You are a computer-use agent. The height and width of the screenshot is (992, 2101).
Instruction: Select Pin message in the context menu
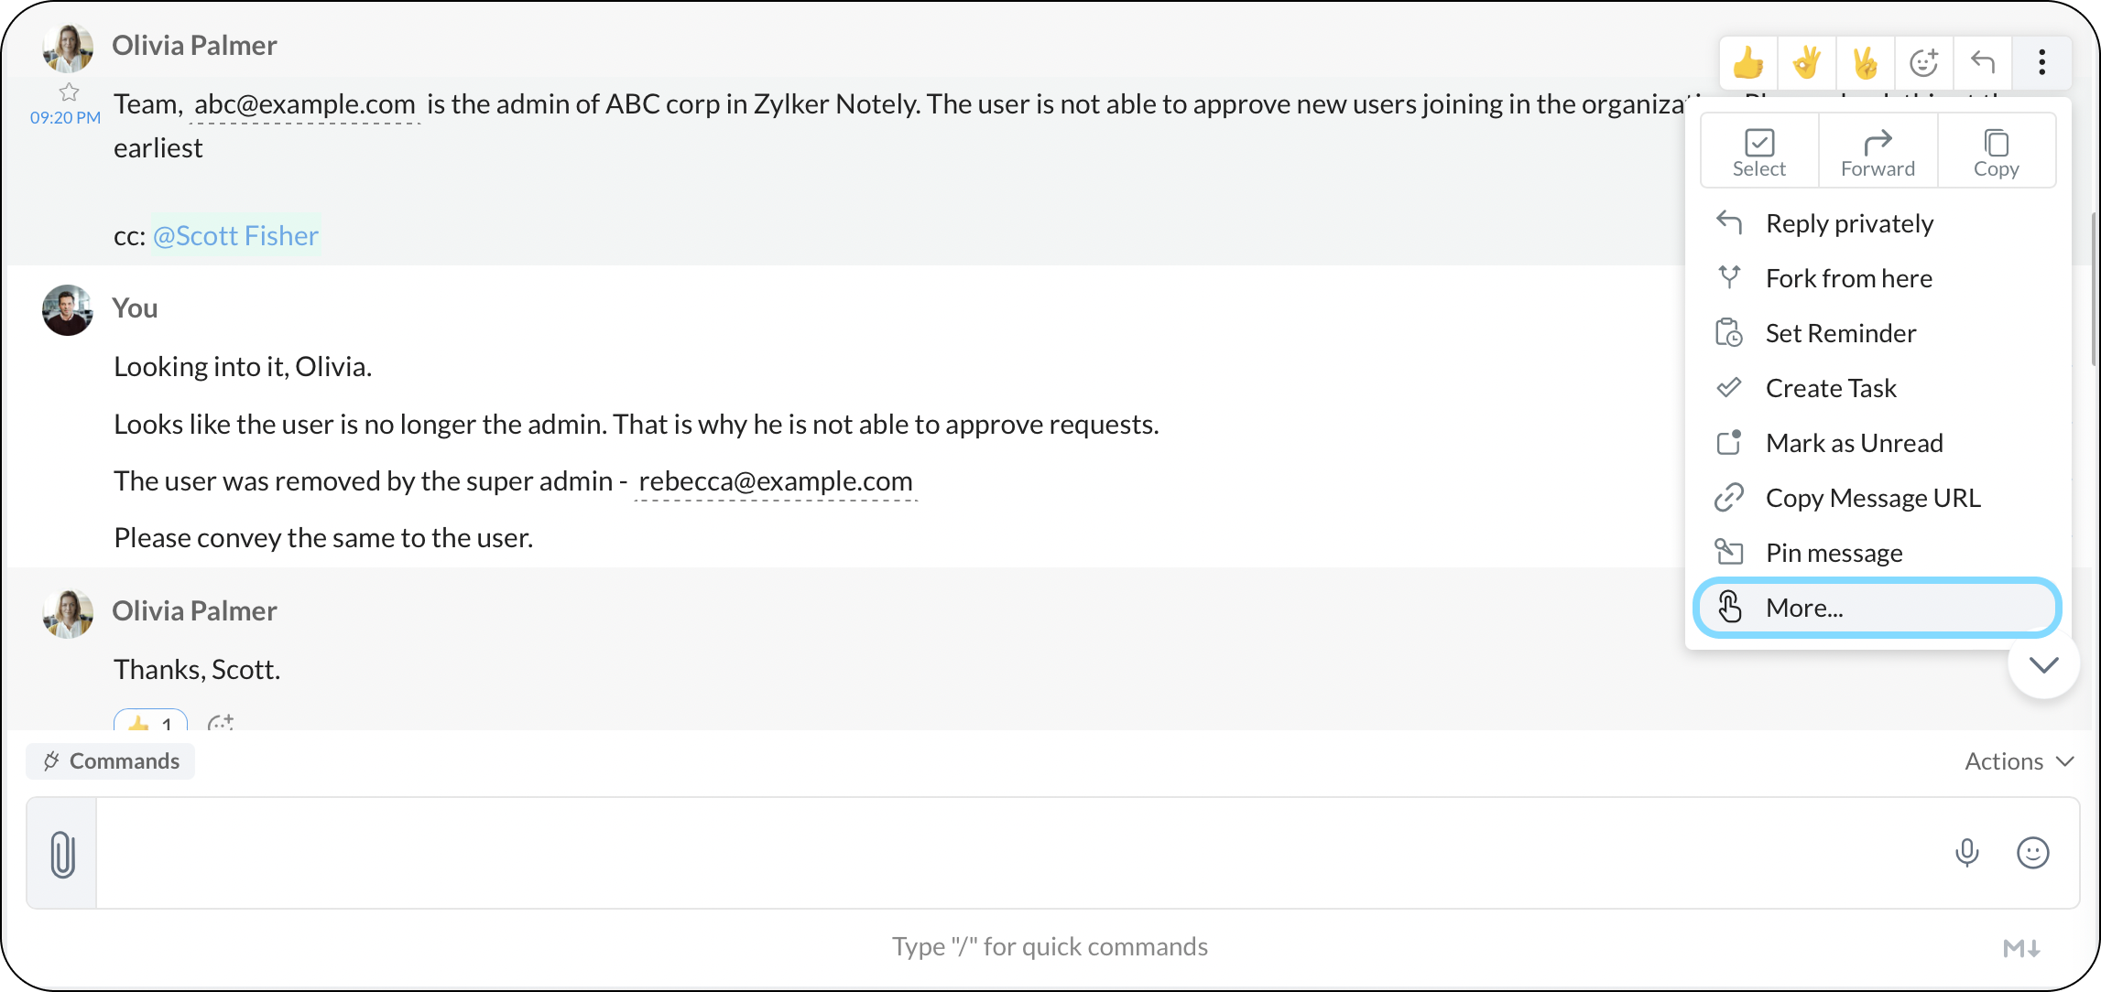[1834, 553]
